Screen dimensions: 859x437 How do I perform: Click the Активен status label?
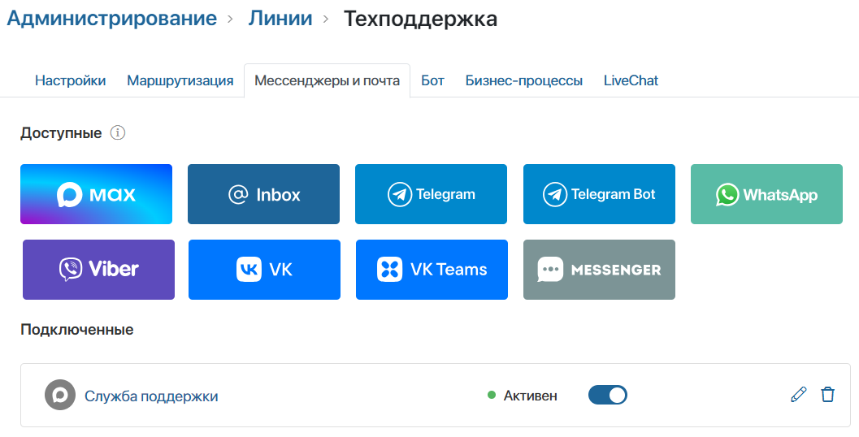(x=531, y=396)
